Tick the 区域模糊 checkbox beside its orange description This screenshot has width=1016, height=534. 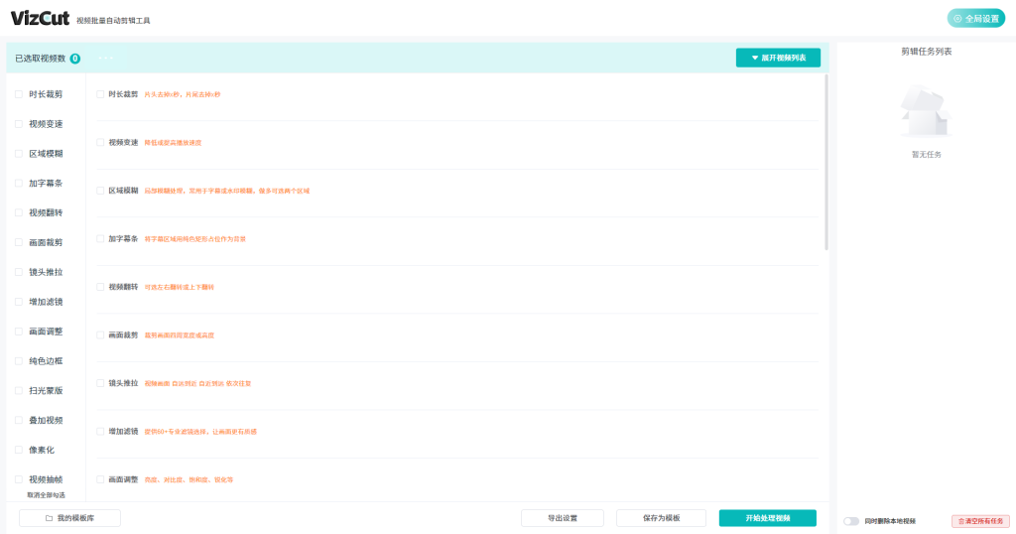pyautogui.click(x=100, y=191)
